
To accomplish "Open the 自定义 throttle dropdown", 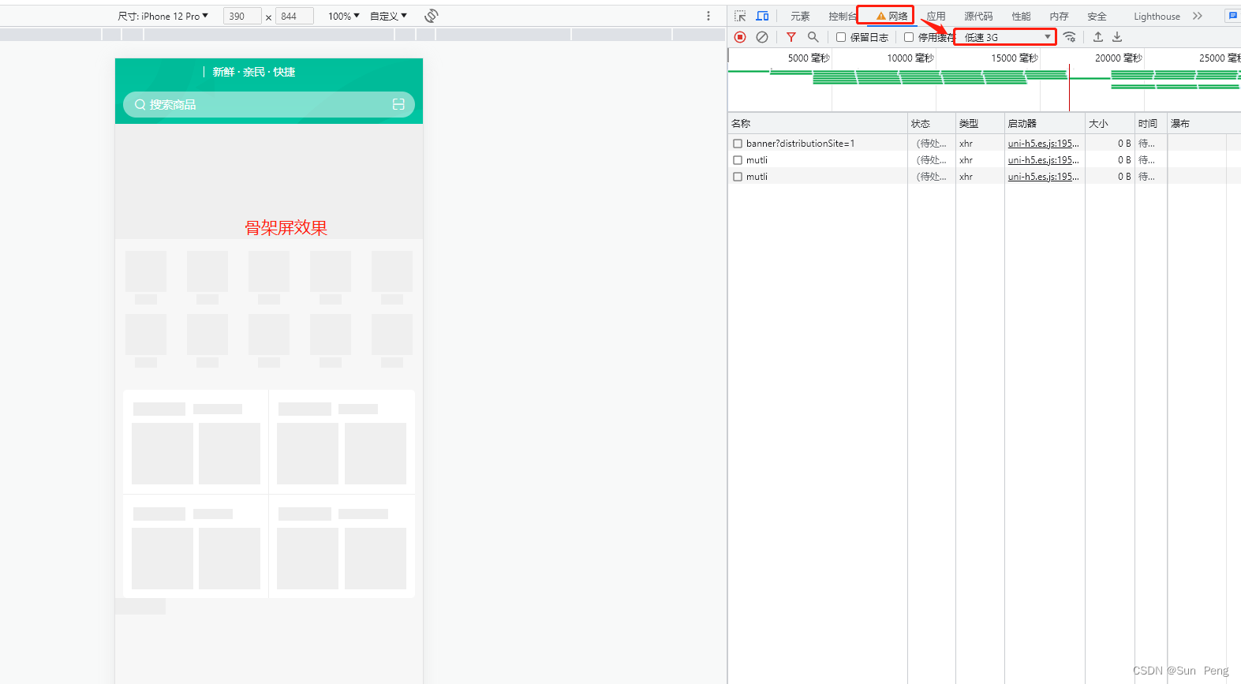I will pyautogui.click(x=389, y=16).
